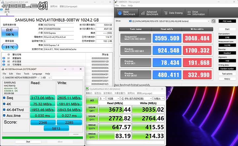Click the TxBENCH title bar app icon
This screenshot has width=238, height=146.
point(116,2)
